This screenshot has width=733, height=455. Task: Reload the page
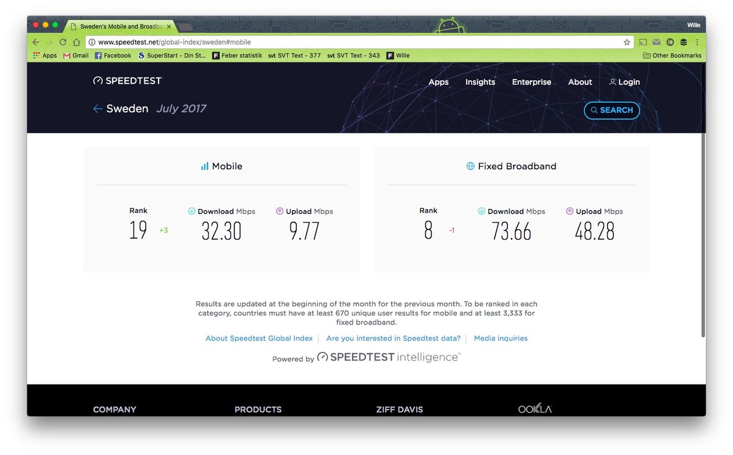click(63, 42)
